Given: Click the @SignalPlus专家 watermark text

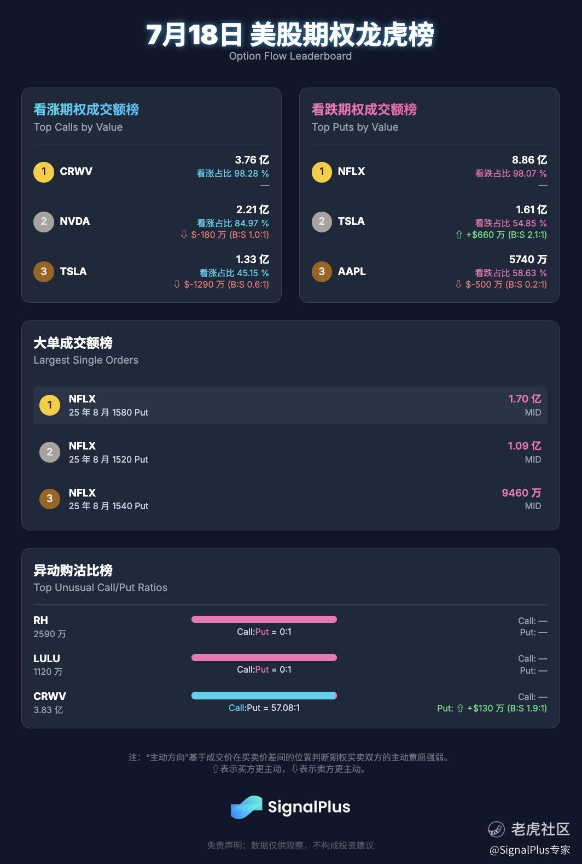Looking at the screenshot, I should tap(529, 850).
